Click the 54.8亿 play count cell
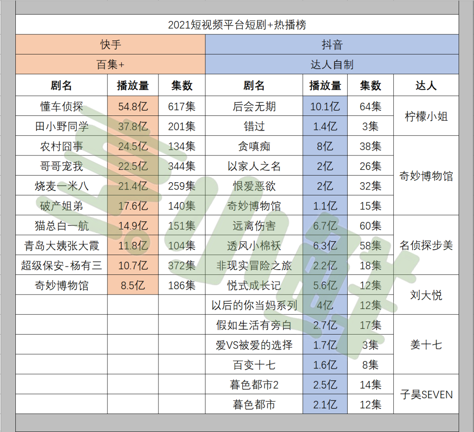The width and height of the screenshot is (474, 432). tap(133, 106)
